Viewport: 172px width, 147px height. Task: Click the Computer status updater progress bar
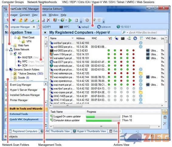[x=103, y=120]
